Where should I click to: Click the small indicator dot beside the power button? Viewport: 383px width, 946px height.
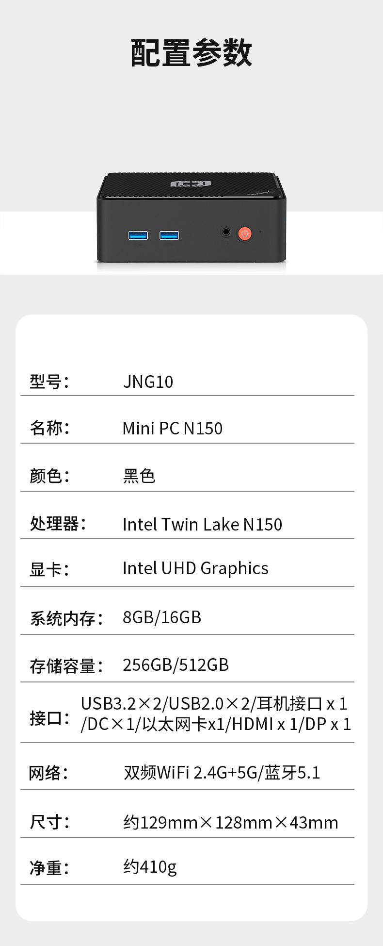click(x=260, y=232)
